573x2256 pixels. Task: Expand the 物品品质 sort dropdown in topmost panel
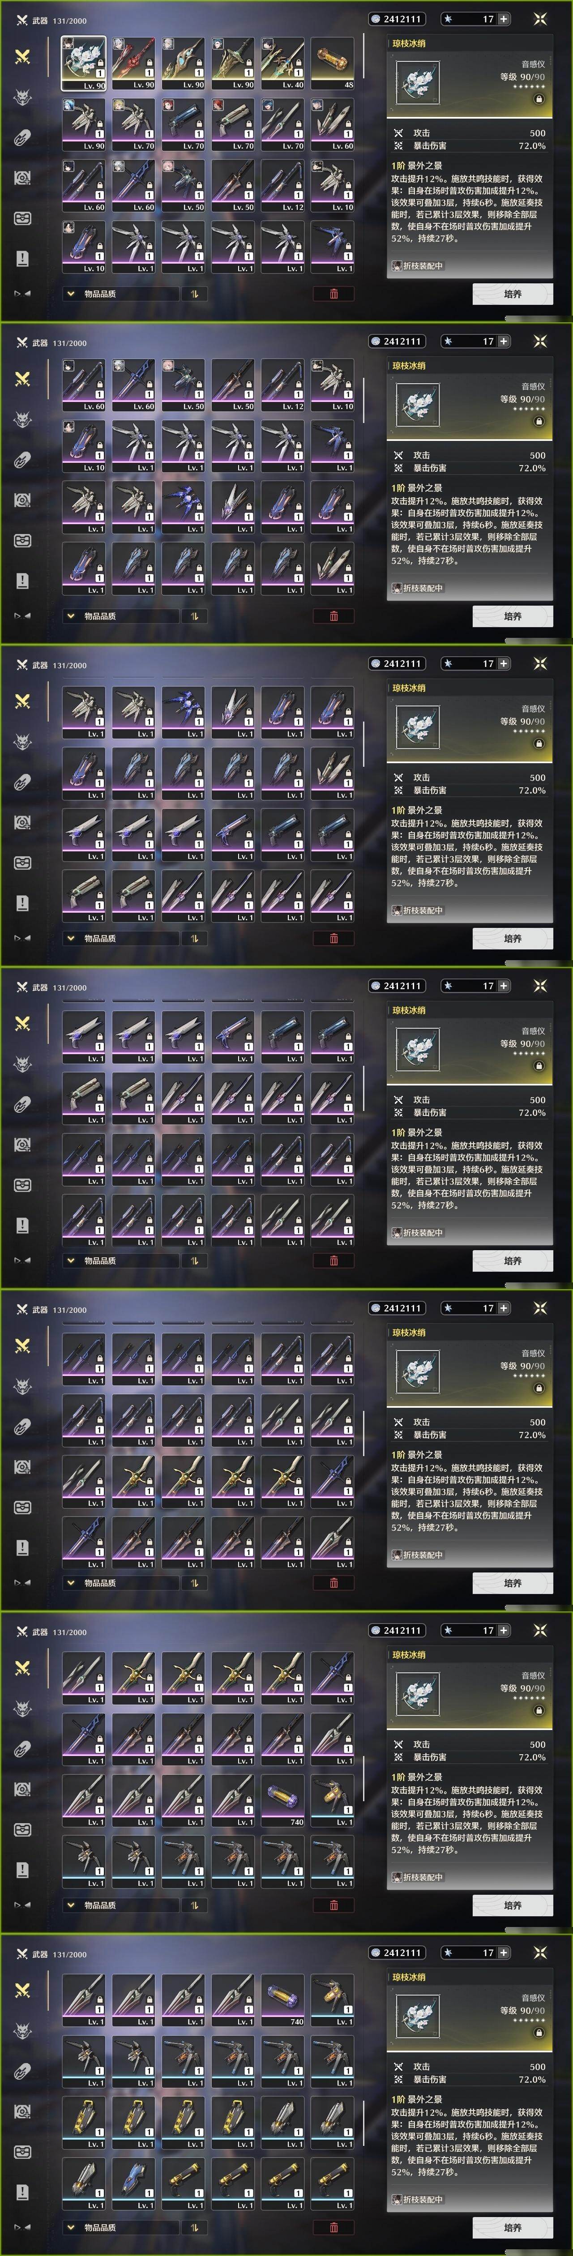tap(120, 293)
